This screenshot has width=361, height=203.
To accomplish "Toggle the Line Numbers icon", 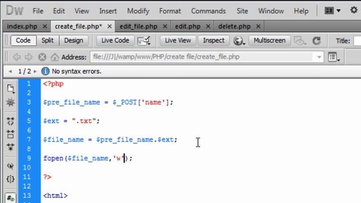I will click(10, 198).
